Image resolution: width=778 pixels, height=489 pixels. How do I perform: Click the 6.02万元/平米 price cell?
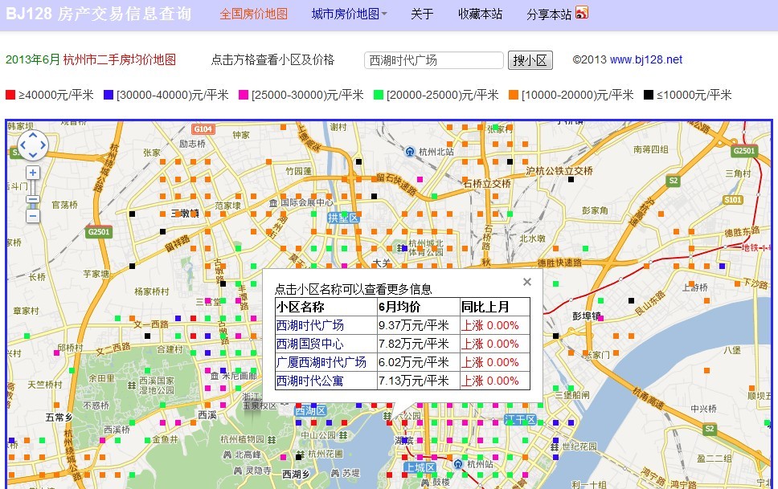[418, 362]
